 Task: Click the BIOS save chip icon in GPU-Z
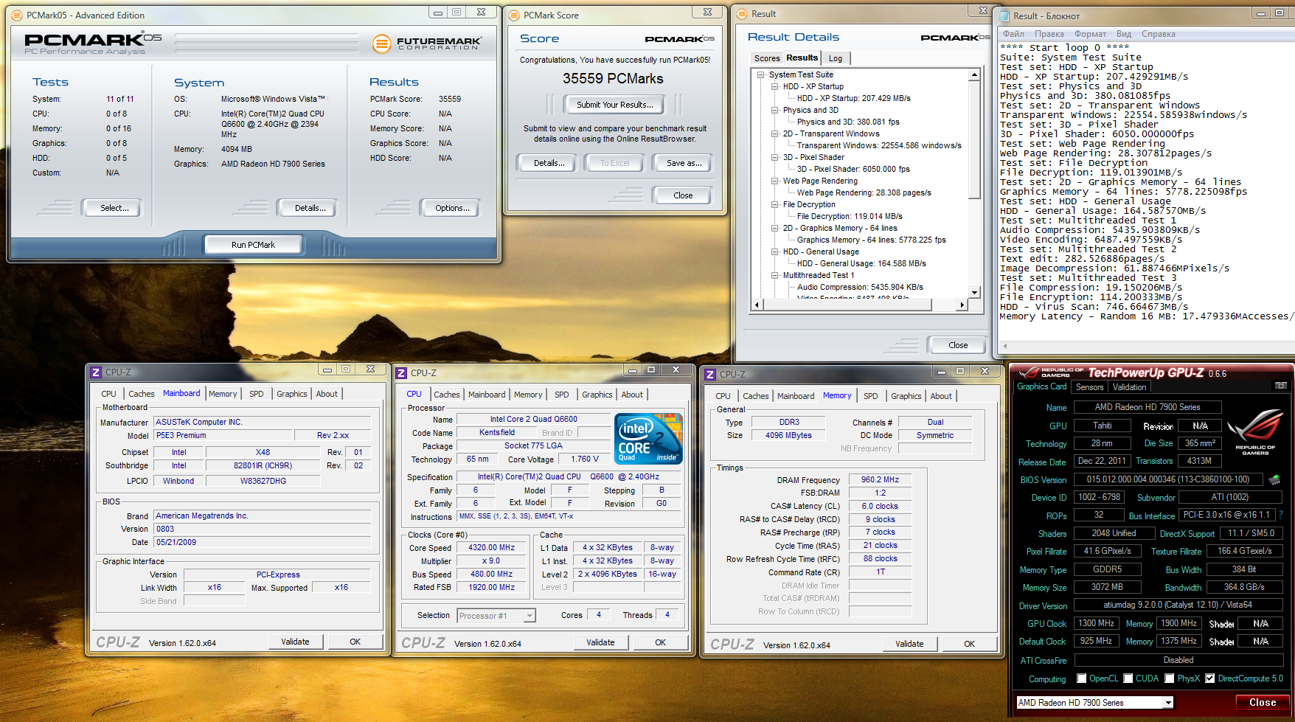point(1274,479)
